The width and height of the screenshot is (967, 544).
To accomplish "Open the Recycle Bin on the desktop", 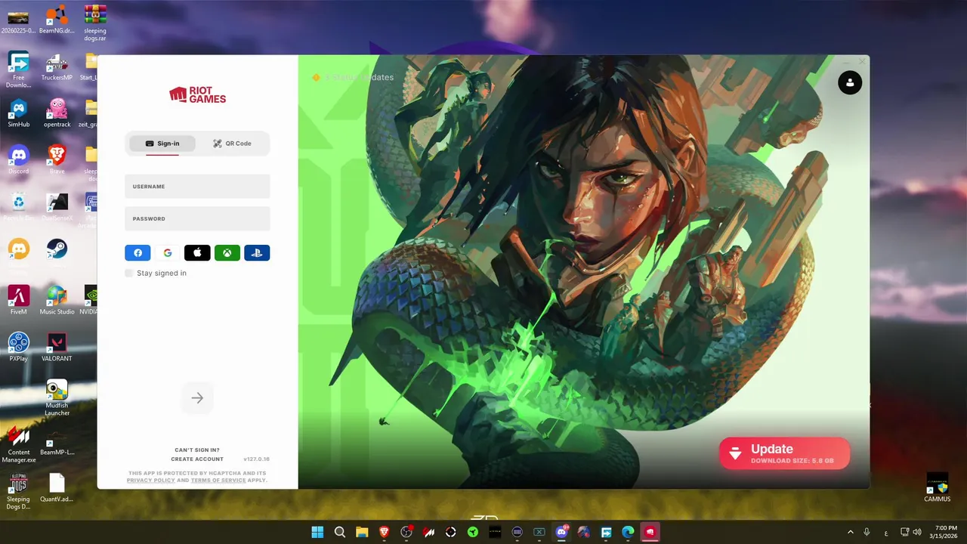I will 18,206.
